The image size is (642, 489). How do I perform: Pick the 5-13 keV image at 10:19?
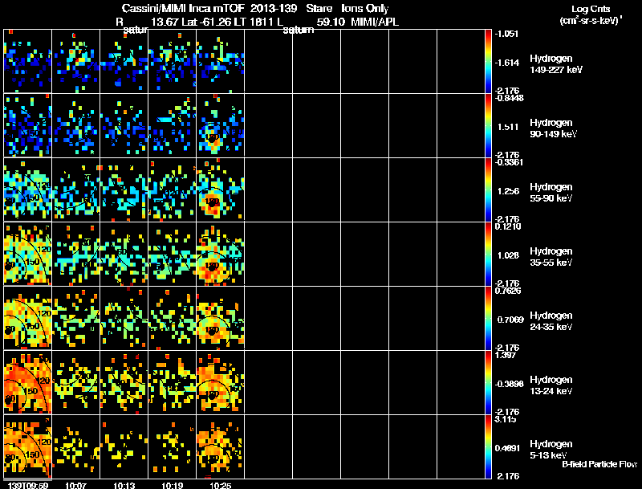(x=172, y=446)
